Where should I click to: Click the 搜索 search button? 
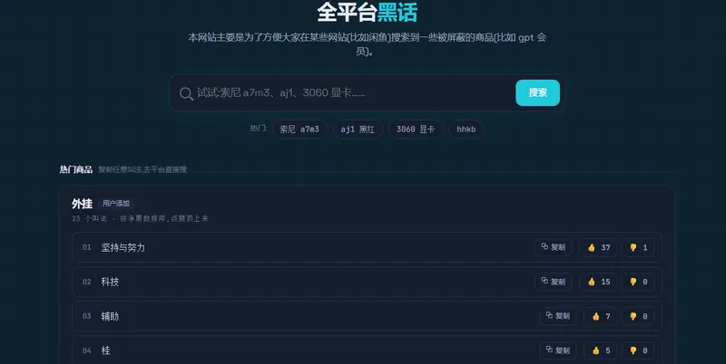coord(537,93)
